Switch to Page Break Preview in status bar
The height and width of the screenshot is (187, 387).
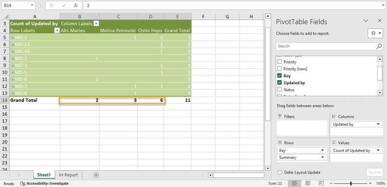click(x=321, y=183)
